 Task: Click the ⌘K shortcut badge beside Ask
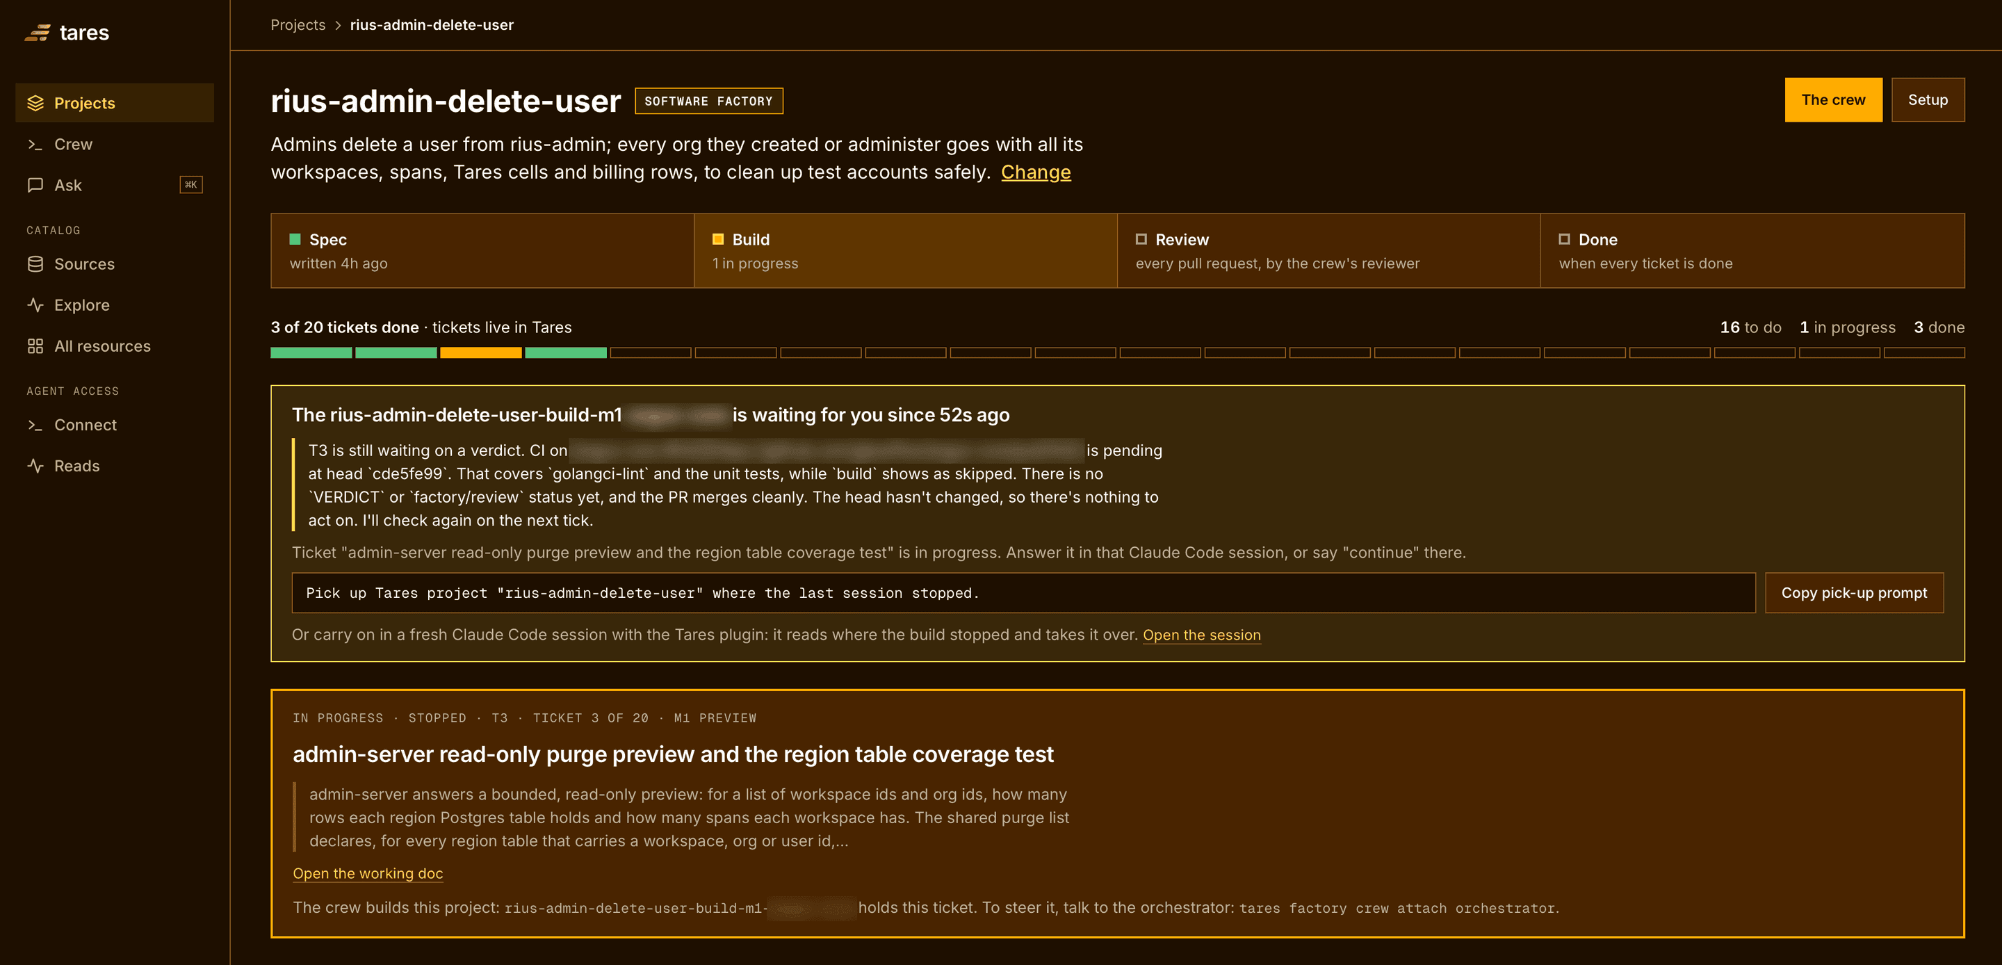point(191,184)
